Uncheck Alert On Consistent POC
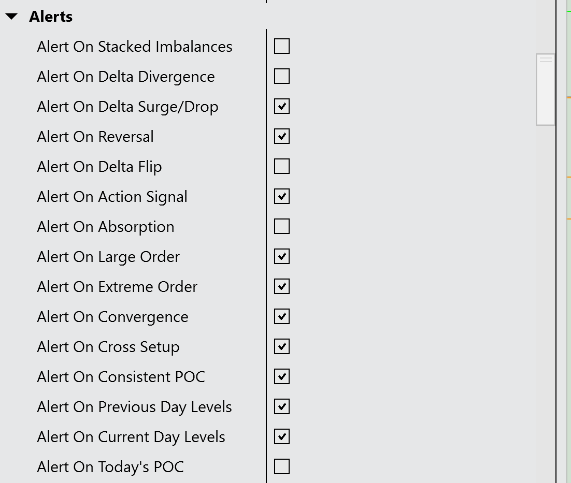571x483 pixels. click(282, 377)
